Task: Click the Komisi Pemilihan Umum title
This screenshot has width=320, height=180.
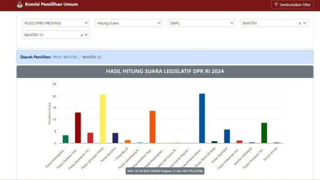Action: tap(51, 4)
